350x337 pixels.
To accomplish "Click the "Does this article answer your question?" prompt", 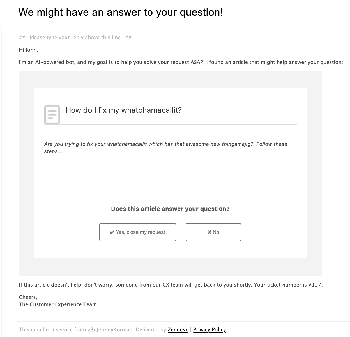I will pos(170,209).
